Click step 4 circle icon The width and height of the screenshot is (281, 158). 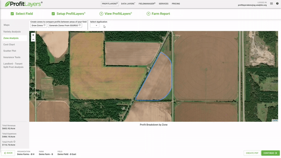pos(148,14)
